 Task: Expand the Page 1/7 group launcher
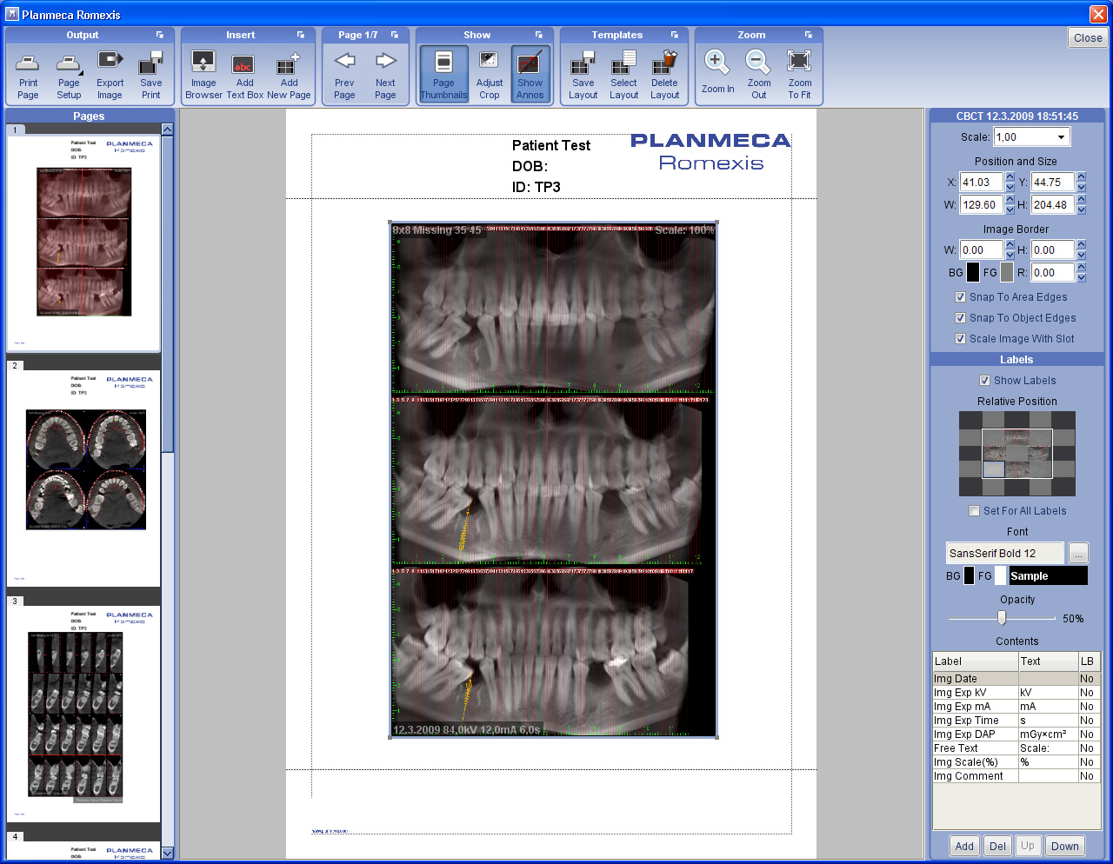395,35
